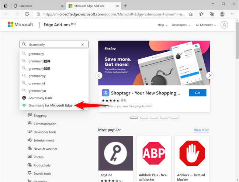Click the browser refresh icon
239x182 pixels.
pos(27,14)
